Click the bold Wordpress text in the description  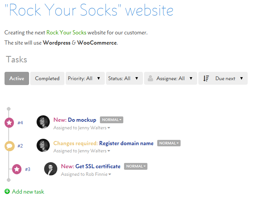click(57, 43)
